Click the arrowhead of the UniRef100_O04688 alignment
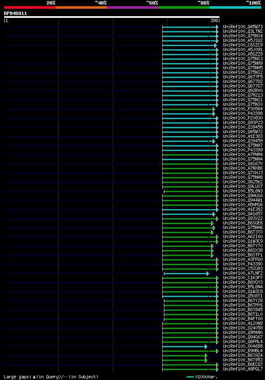This screenshot has height=380, width=265. click(x=206, y=346)
